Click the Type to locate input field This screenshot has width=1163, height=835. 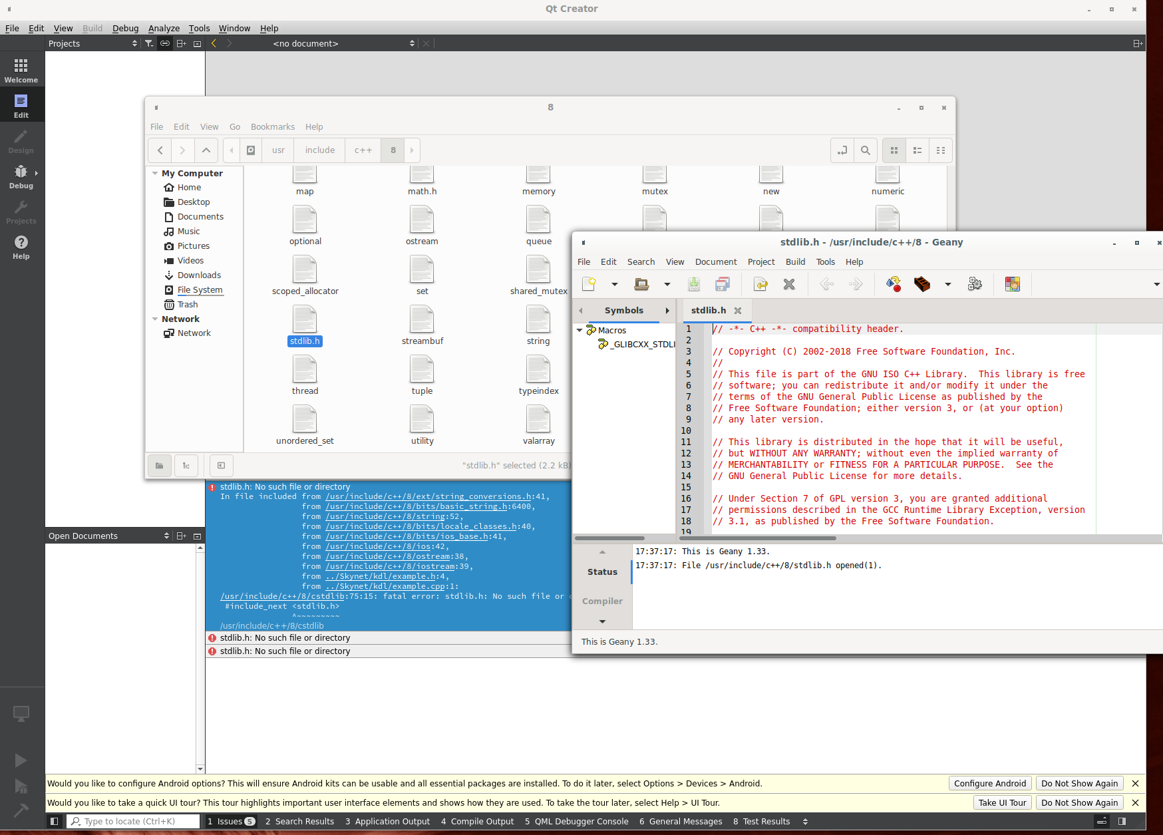[x=133, y=822]
